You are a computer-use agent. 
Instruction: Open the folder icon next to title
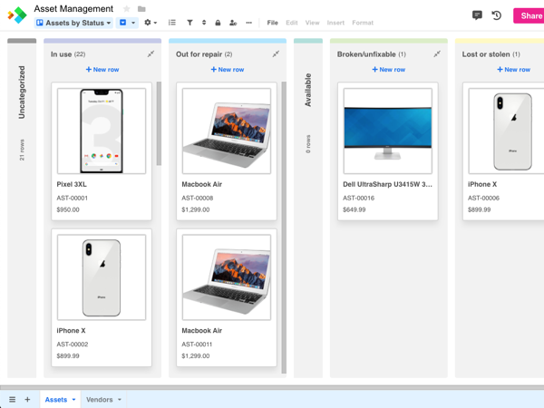coord(141,9)
